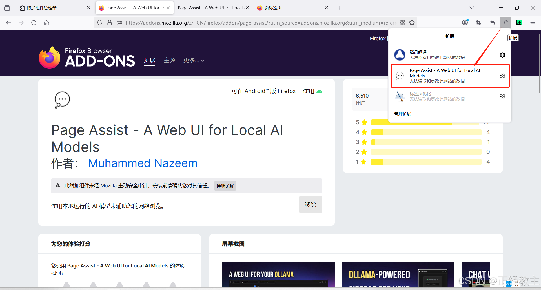Go back to the previous page
This screenshot has height=290, width=541.
click(8, 23)
